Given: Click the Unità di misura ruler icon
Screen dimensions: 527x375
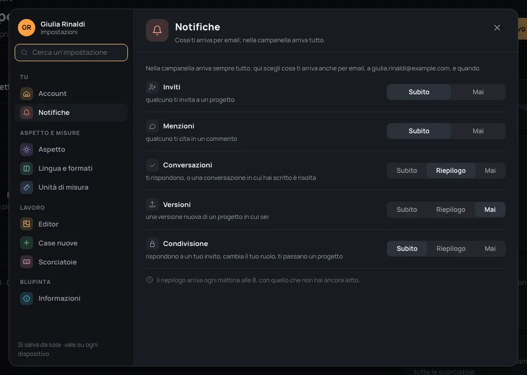Looking at the screenshot, I should [27, 187].
